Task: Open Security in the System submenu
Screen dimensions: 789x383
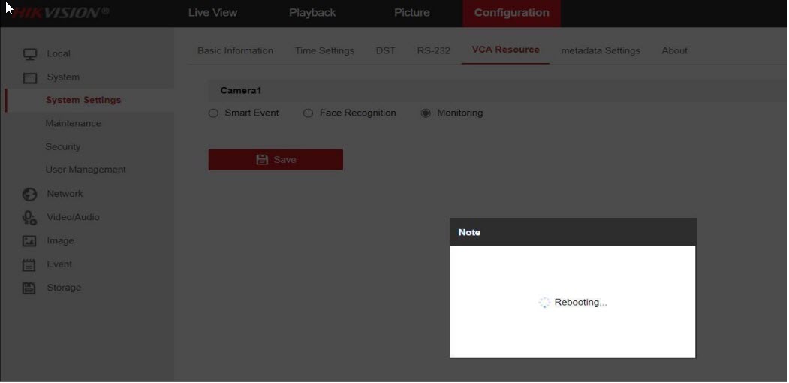Action: [x=62, y=147]
